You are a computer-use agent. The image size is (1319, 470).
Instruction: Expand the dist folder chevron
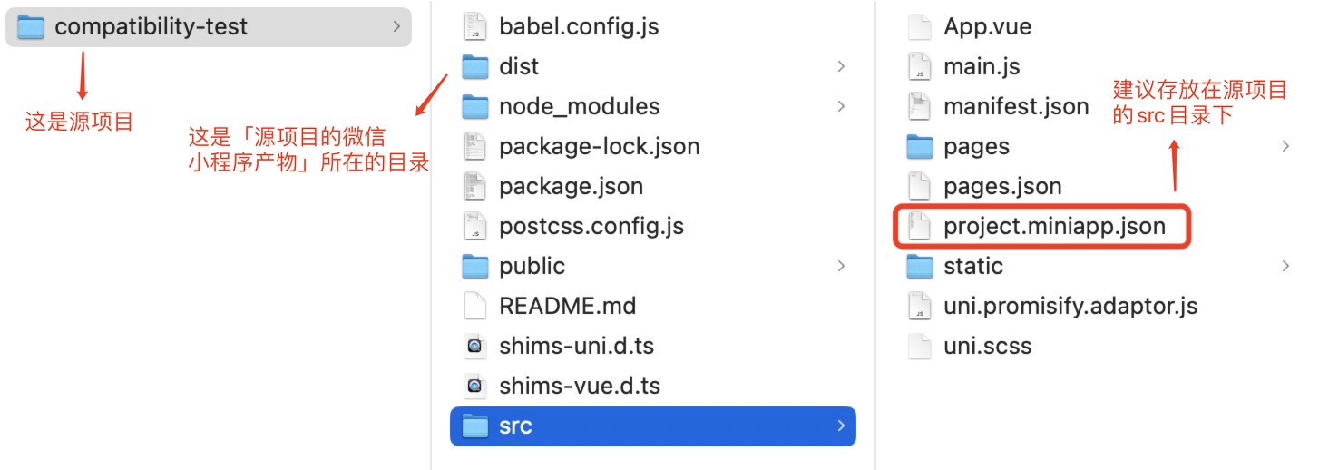point(841,67)
